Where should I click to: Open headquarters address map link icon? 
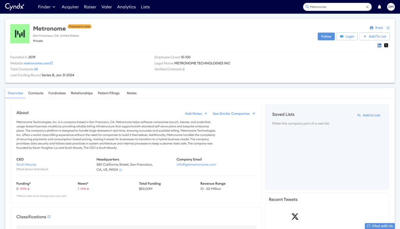pos(121,170)
